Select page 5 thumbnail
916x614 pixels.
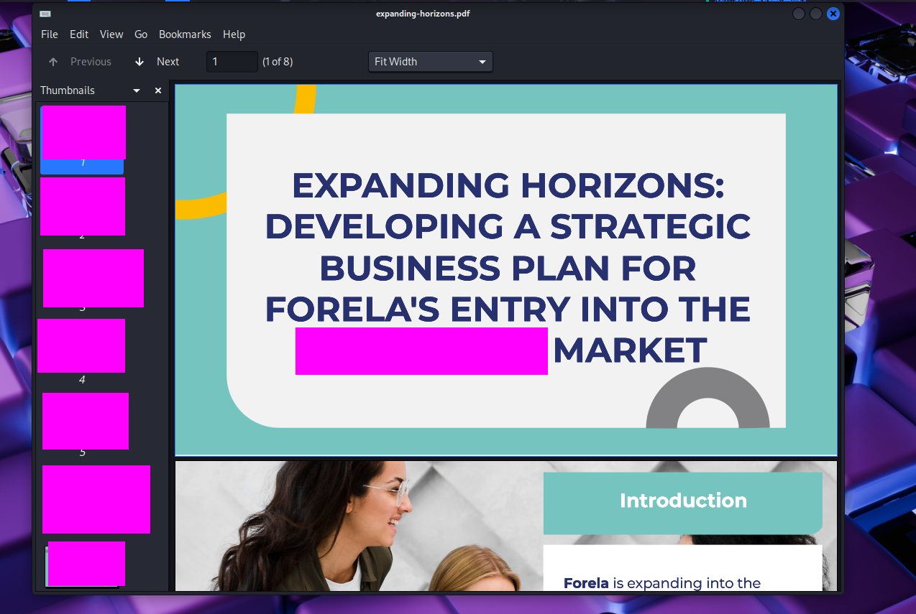86,425
